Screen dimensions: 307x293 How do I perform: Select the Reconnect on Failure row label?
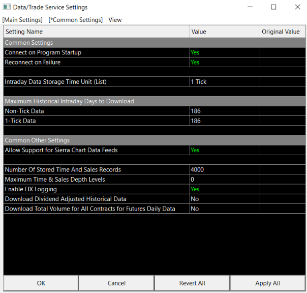tap(33, 62)
